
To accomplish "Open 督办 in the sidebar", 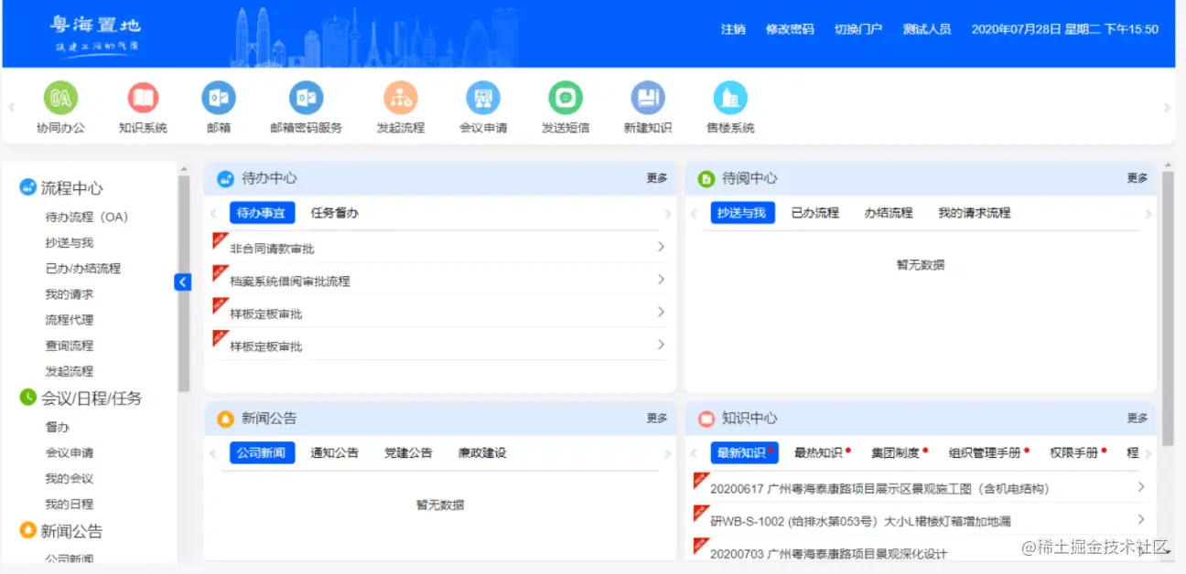I will tap(58, 427).
